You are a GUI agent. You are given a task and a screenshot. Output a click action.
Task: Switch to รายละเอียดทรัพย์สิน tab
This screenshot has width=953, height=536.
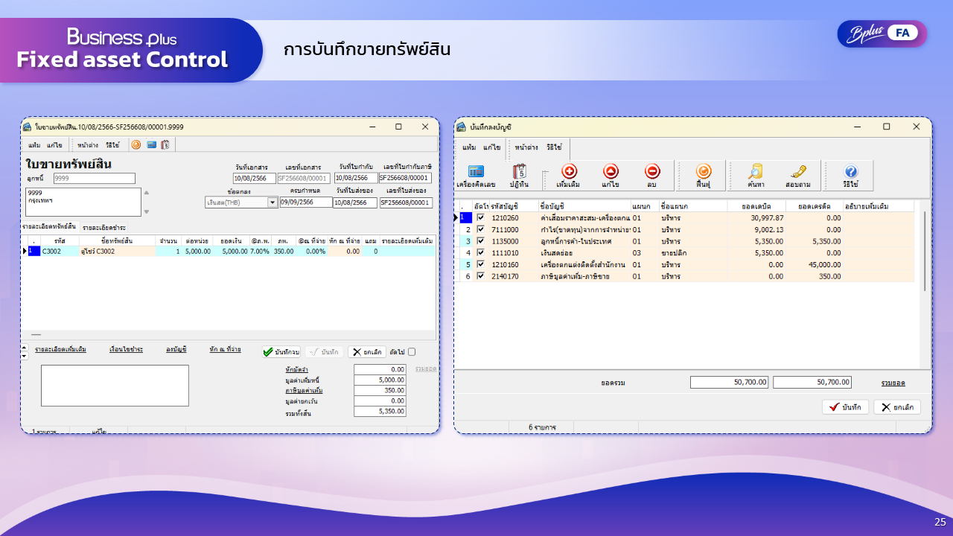point(50,226)
